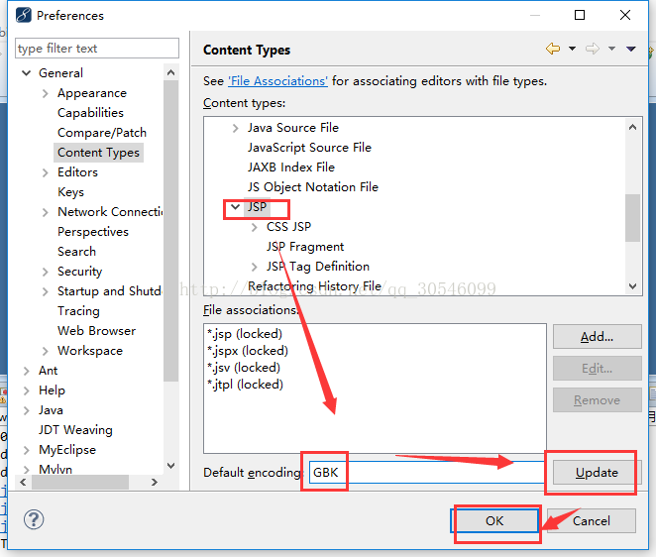656x557 pixels.
Task: Click the Add... button
Action: 597,336
